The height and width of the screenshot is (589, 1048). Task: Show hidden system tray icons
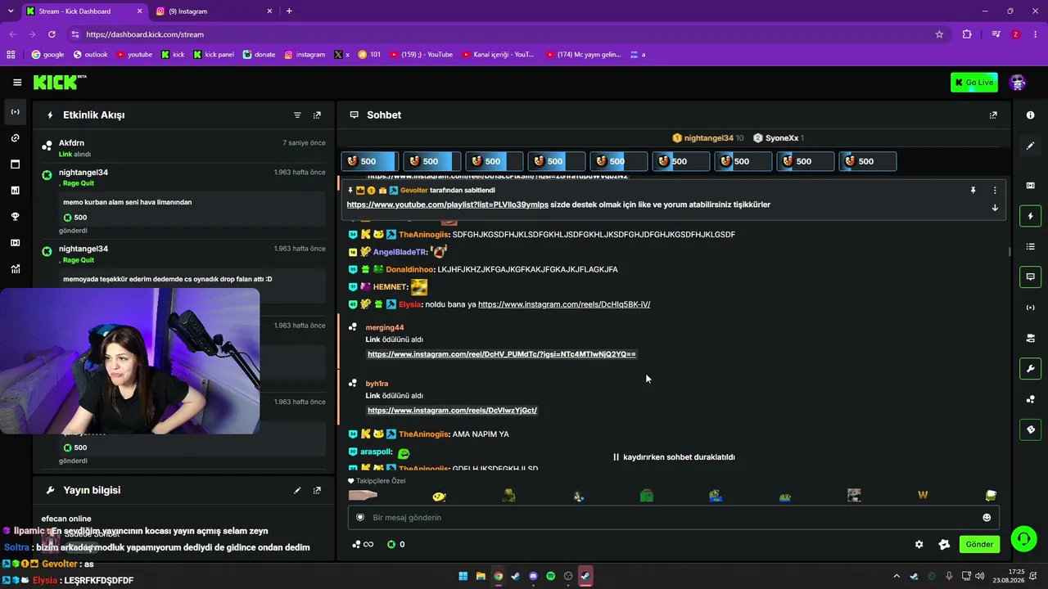(x=897, y=576)
